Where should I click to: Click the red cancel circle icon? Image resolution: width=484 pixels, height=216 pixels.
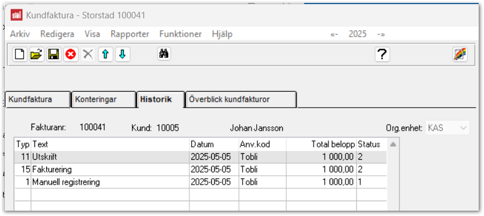(71, 54)
